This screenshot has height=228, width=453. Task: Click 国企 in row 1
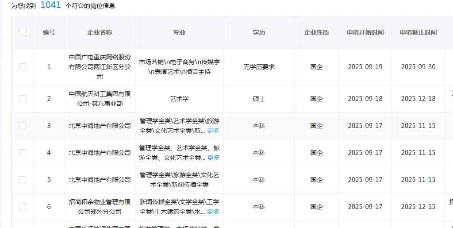(316, 67)
